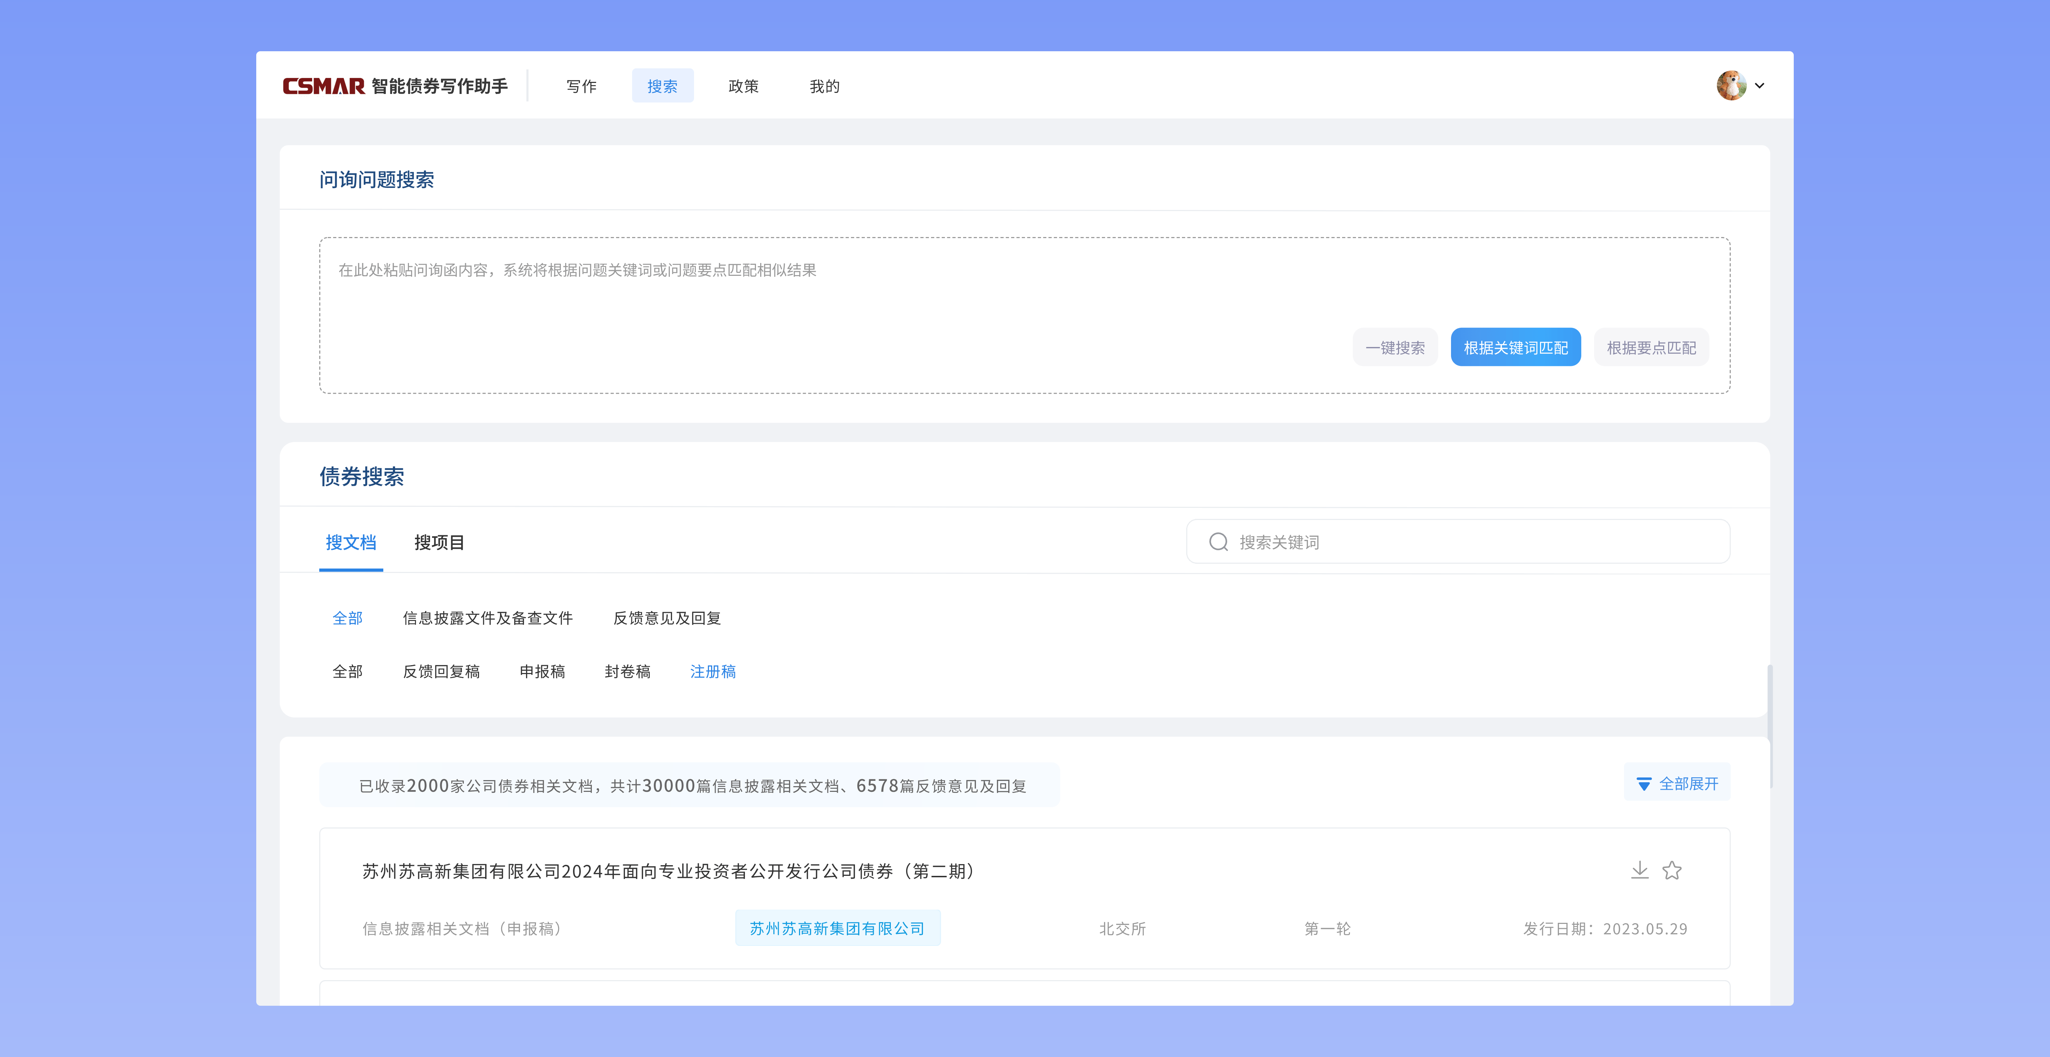The width and height of the screenshot is (2050, 1057).
Task: Enable 根据要点匹配 matching mode
Action: click(x=1651, y=346)
